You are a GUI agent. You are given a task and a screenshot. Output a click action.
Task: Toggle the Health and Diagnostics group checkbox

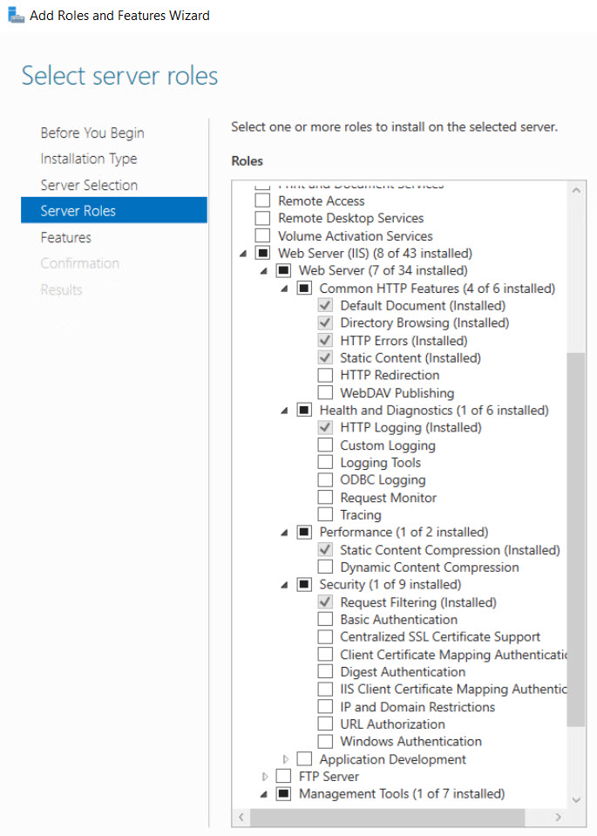pyautogui.click(x=304, y=410)
